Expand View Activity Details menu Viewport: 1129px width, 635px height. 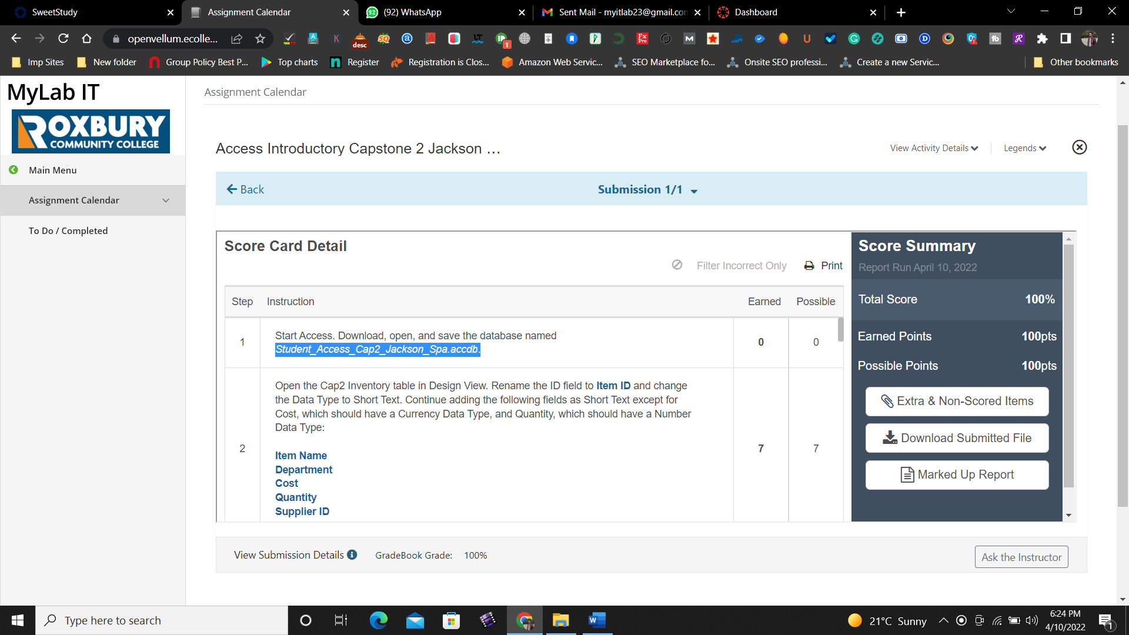pos(934,148)
